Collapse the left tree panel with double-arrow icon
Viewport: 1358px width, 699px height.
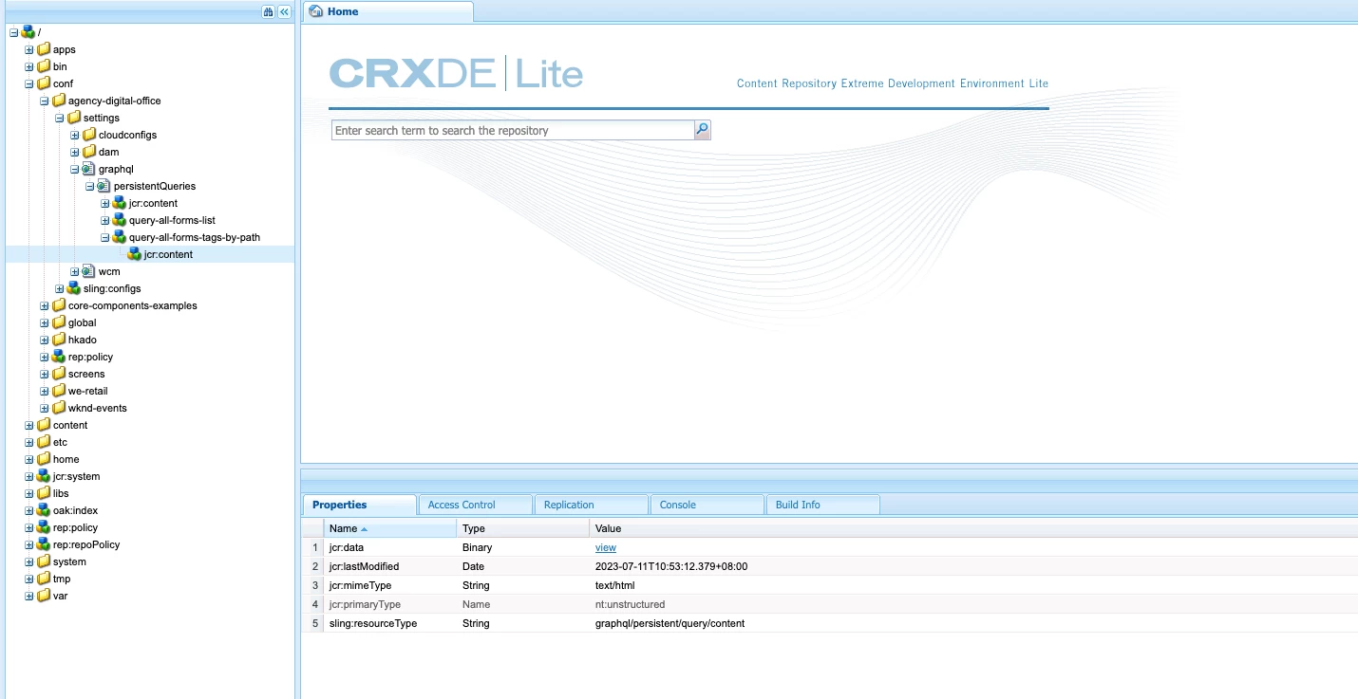[x=284, y=11]
